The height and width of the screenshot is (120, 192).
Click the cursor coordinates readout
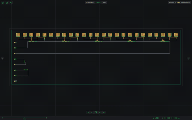[x=171, y=118]
